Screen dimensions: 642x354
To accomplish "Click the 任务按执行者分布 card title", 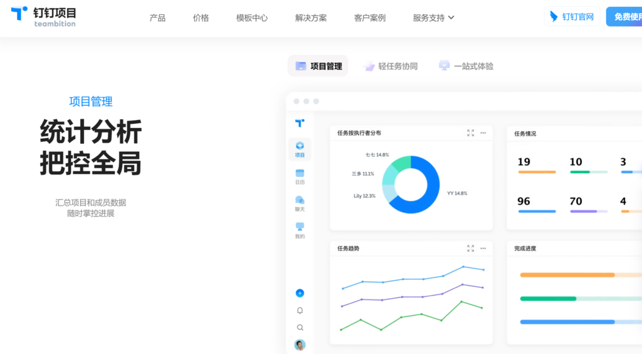I will 359,133.
